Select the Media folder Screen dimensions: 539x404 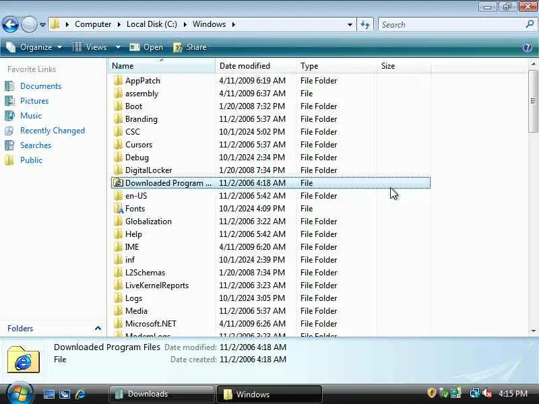(x=136, y=311)
